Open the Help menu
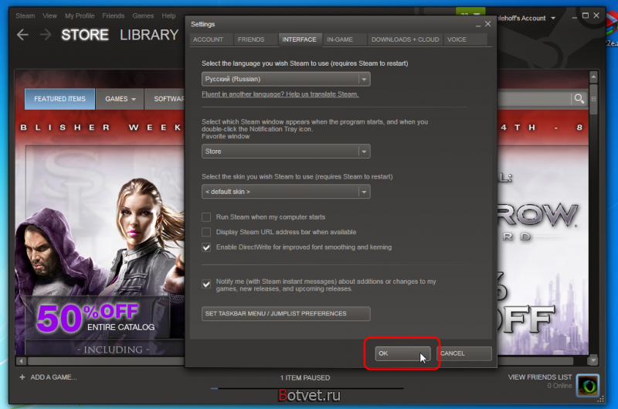This screenshot has width=618, height=409. pos(168,15)
